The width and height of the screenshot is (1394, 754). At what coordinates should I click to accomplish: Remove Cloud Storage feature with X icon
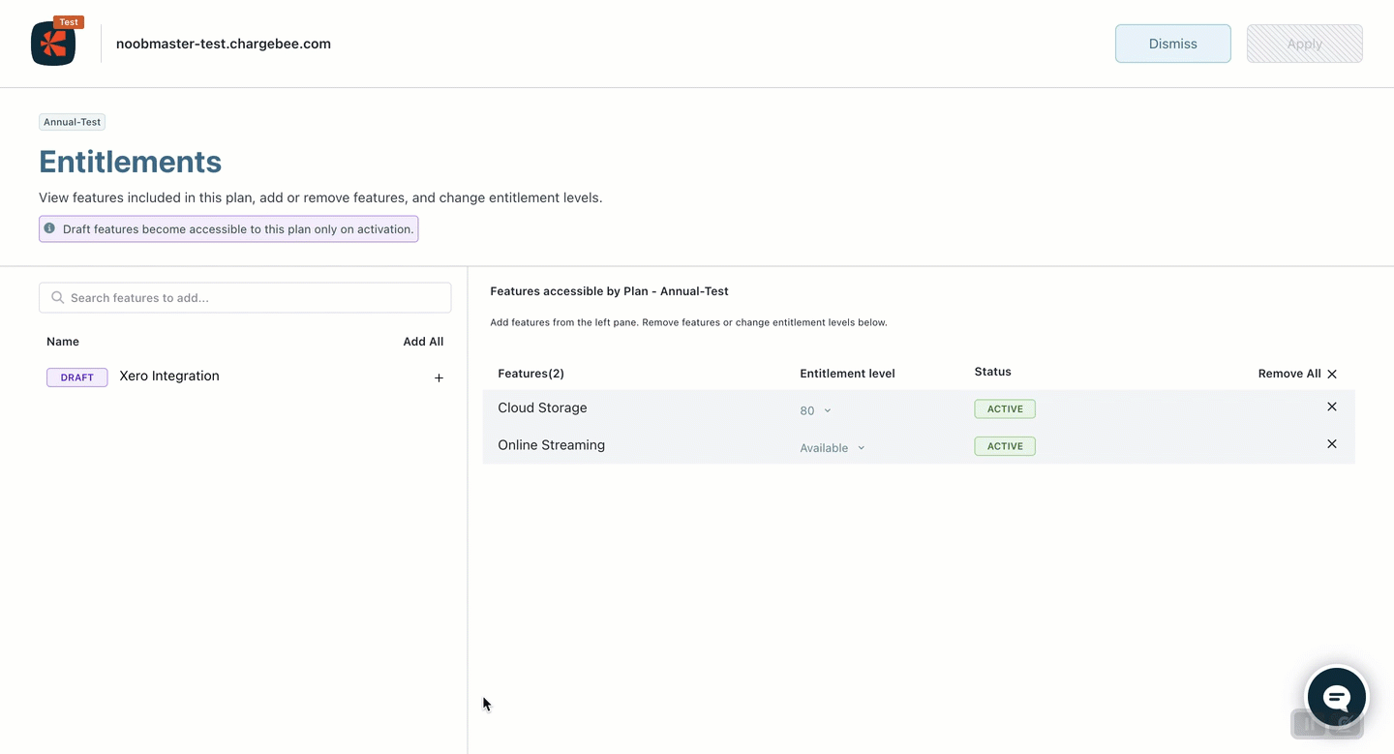pos(1331,407)
